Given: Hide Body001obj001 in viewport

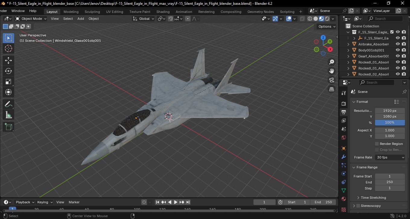Looking at the screenshot, I should [x=398, y=50].
